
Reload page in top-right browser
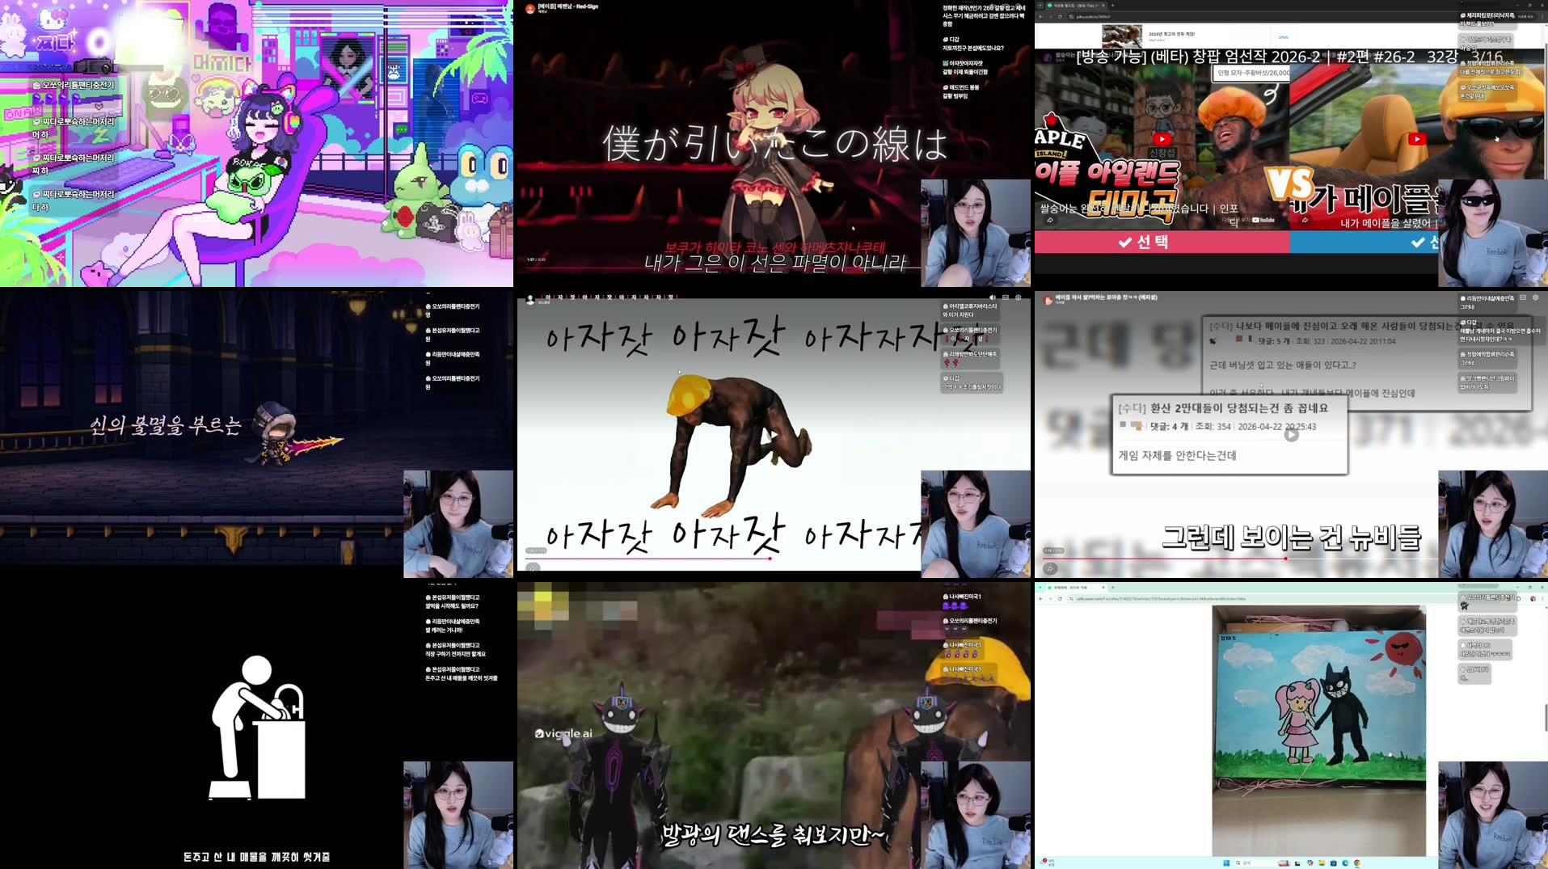tap(1061, 16)
